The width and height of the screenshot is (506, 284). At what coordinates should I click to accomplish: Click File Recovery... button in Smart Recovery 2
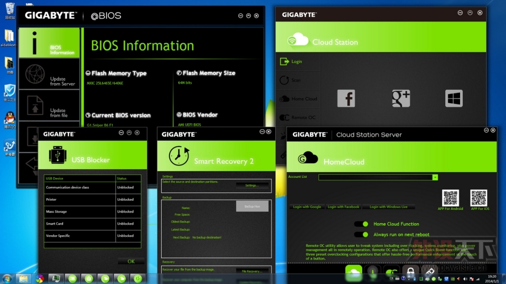tap(252, 272)
